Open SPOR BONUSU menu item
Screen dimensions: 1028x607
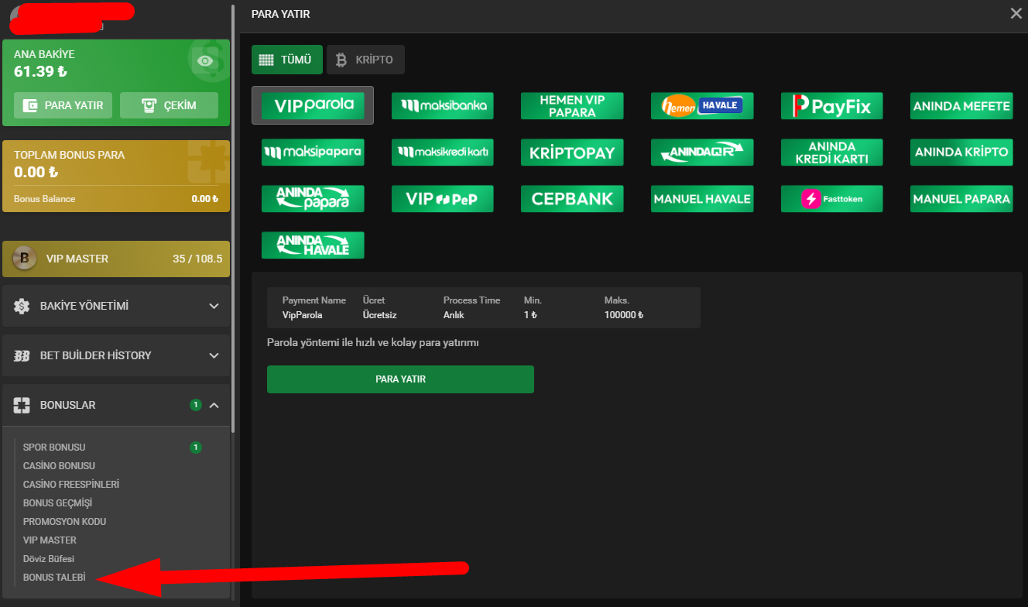click(x=54, y=448)
